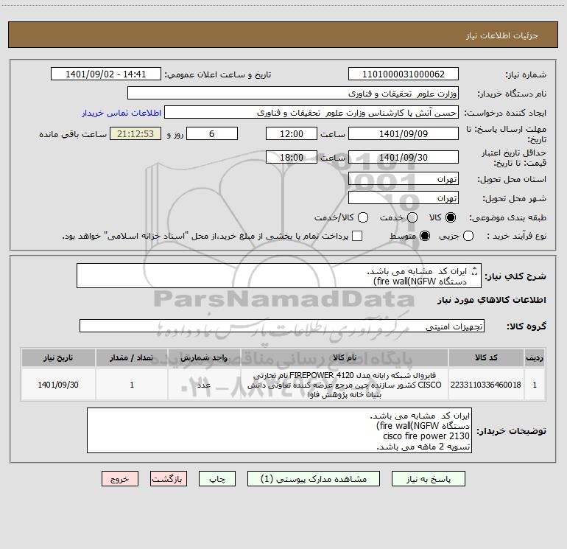The height and width of the screenshot is (549, 567).
Task: Click the تعداد / مقدار column header
Action: click(x=132, y=357)
